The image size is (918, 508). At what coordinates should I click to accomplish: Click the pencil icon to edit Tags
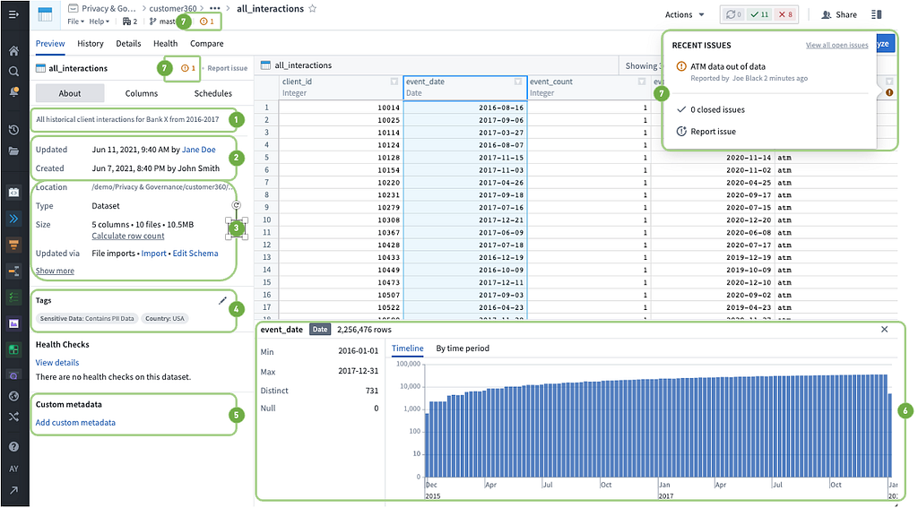click(222, 301)
